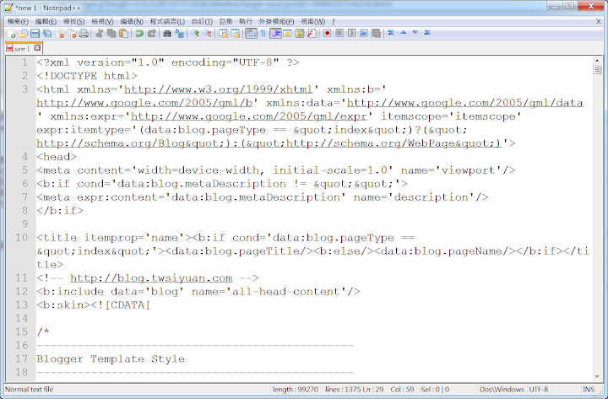Click the http://www.google.com/2005/gml/expr link
The height and width of the screenshot is (399, 608).
[x=248, y=116]
